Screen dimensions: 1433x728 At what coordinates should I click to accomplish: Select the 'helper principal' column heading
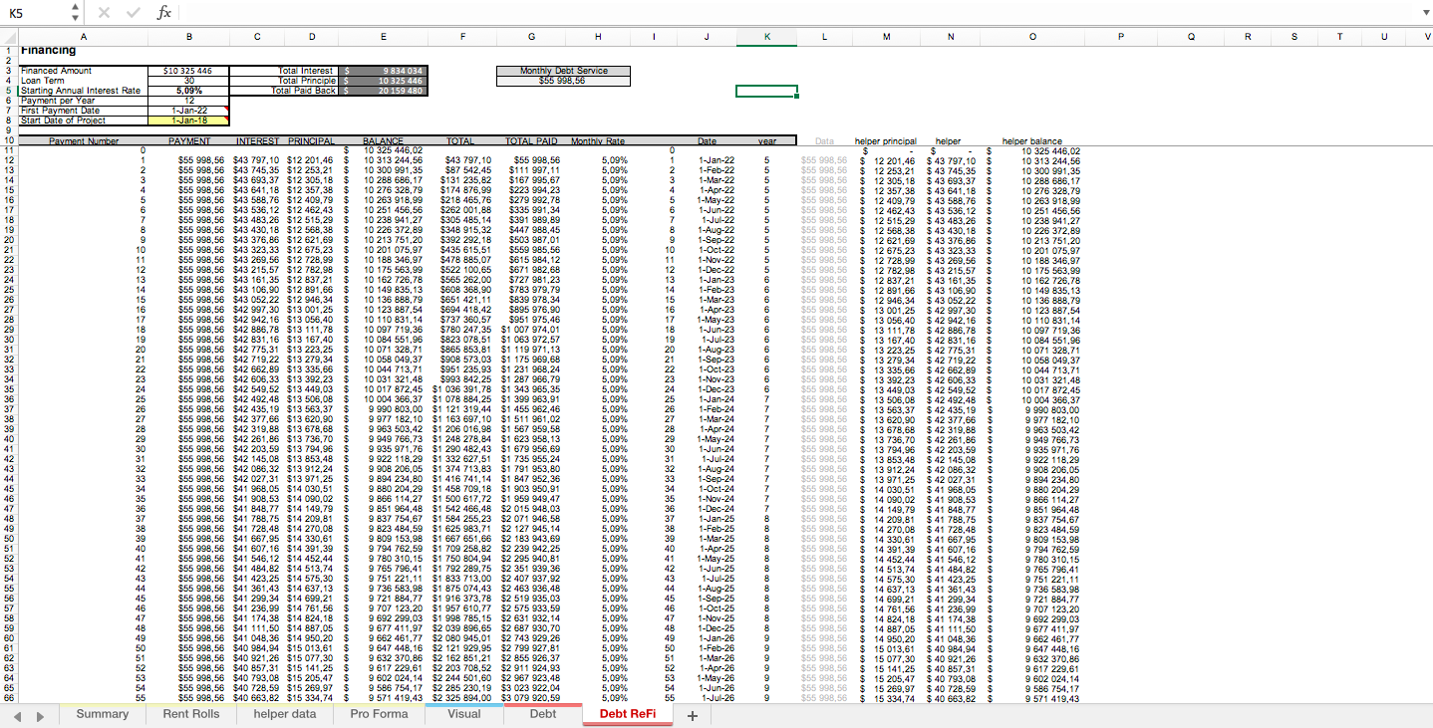(886, 141)
